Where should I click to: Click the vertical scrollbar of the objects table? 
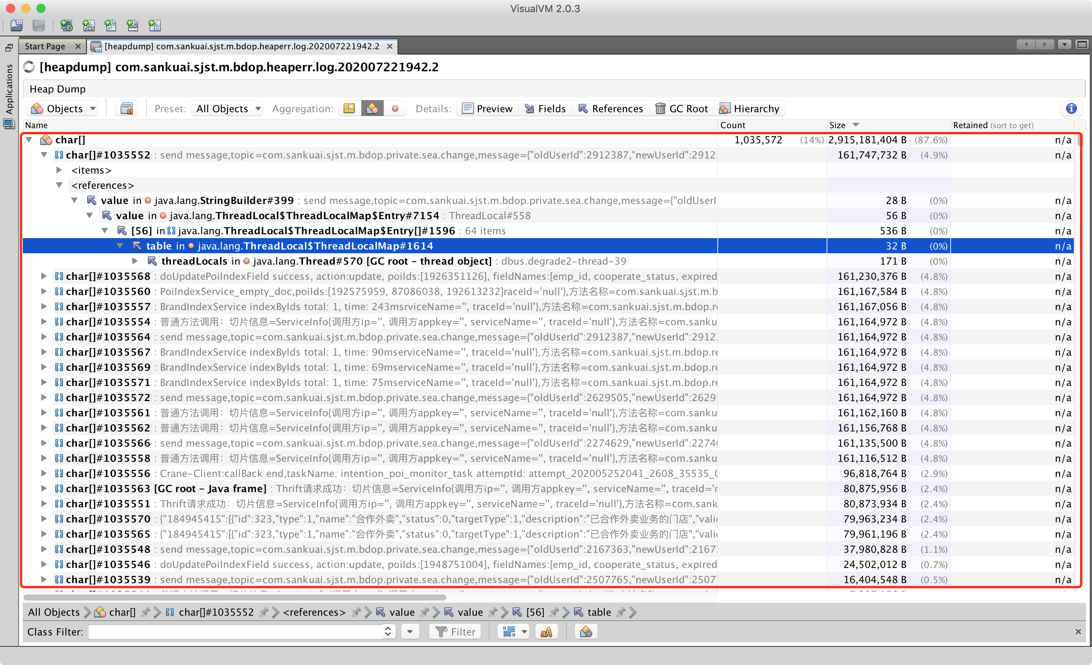(x=1080, y=140)
